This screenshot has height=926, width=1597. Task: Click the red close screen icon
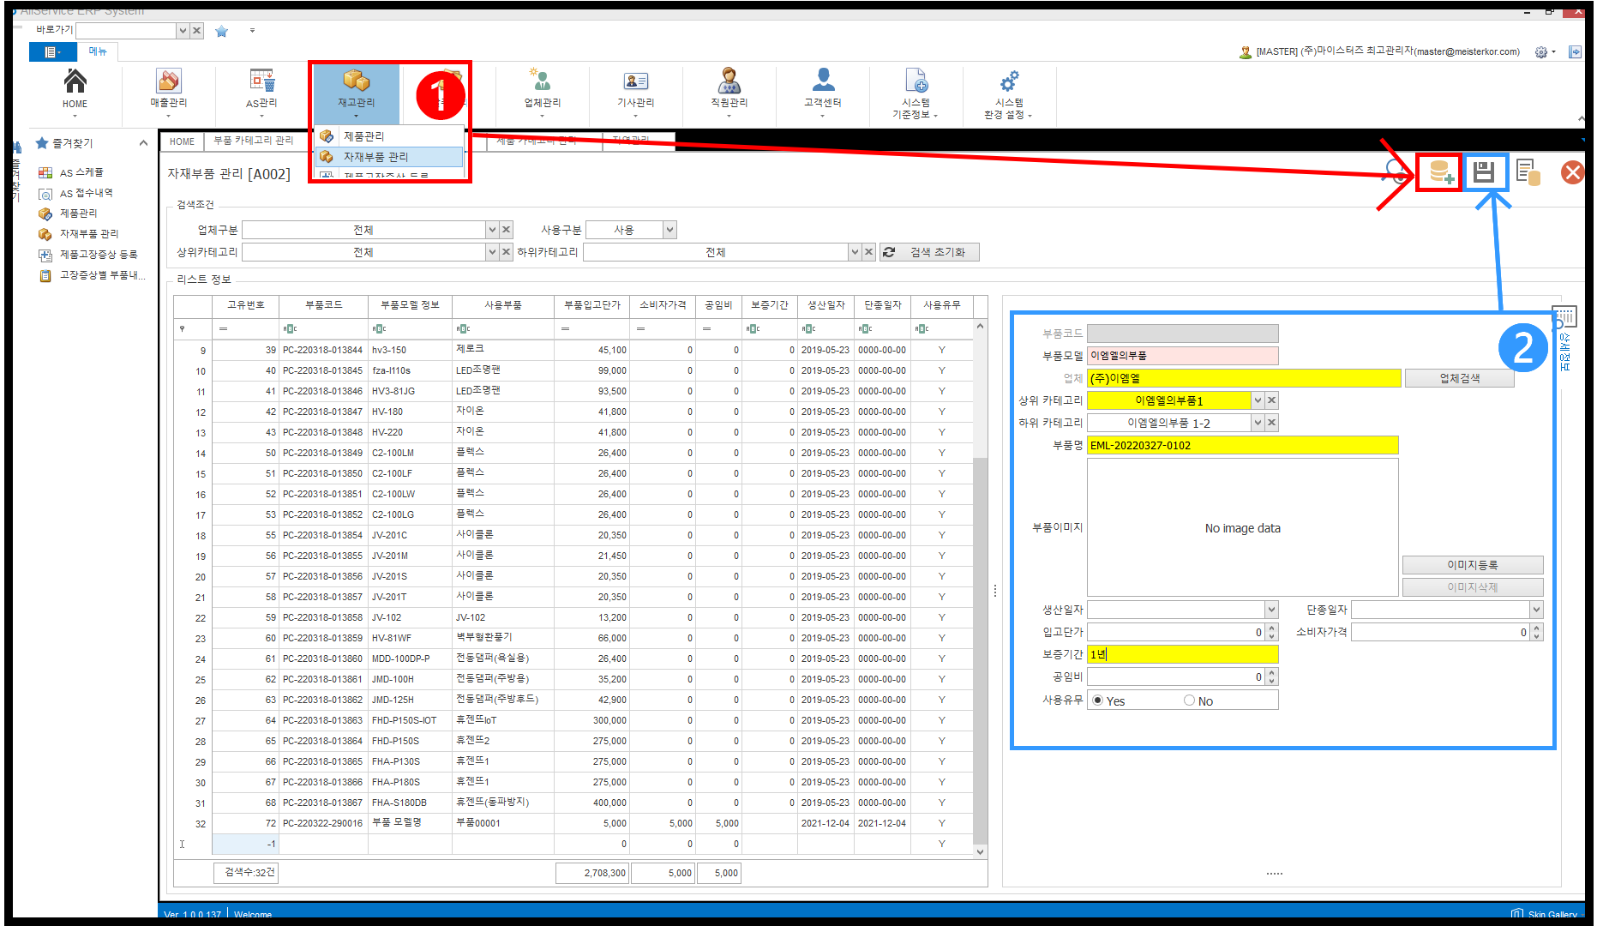(x=1572, y=172)
